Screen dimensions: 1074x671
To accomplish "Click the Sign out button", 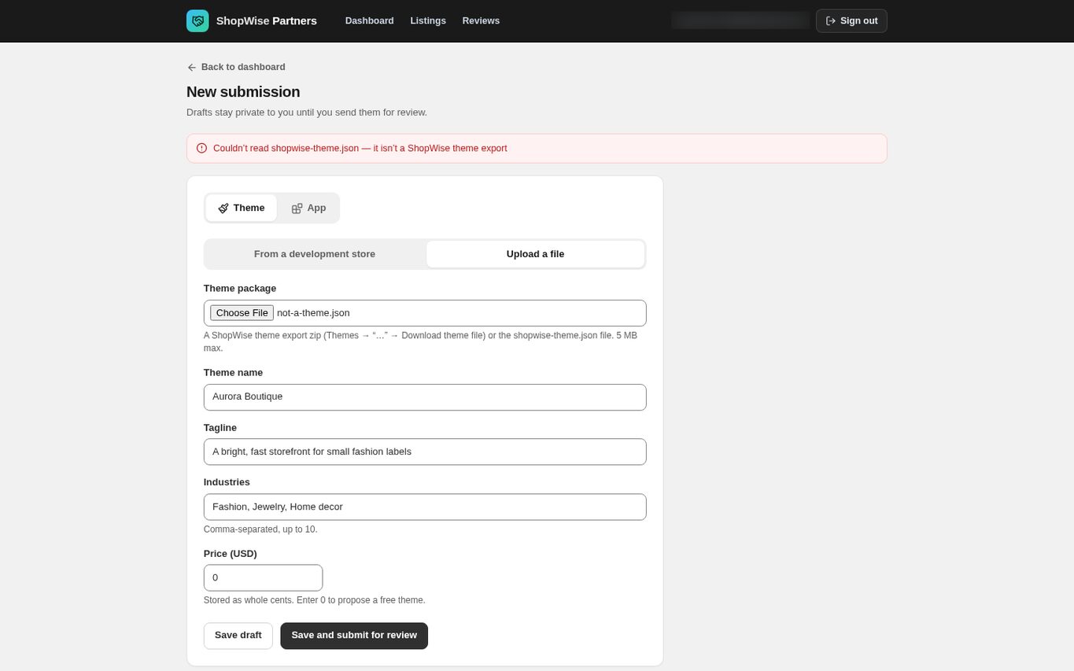I will [851, 21].
